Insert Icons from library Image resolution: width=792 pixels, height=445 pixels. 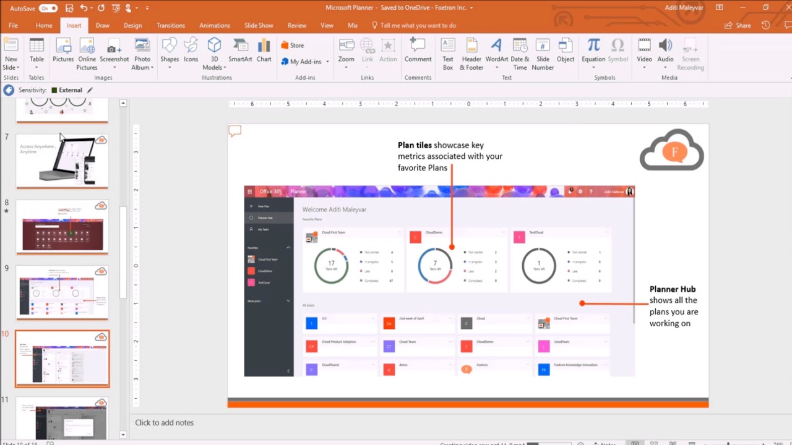pyautogui.click(x=191, y=50)
